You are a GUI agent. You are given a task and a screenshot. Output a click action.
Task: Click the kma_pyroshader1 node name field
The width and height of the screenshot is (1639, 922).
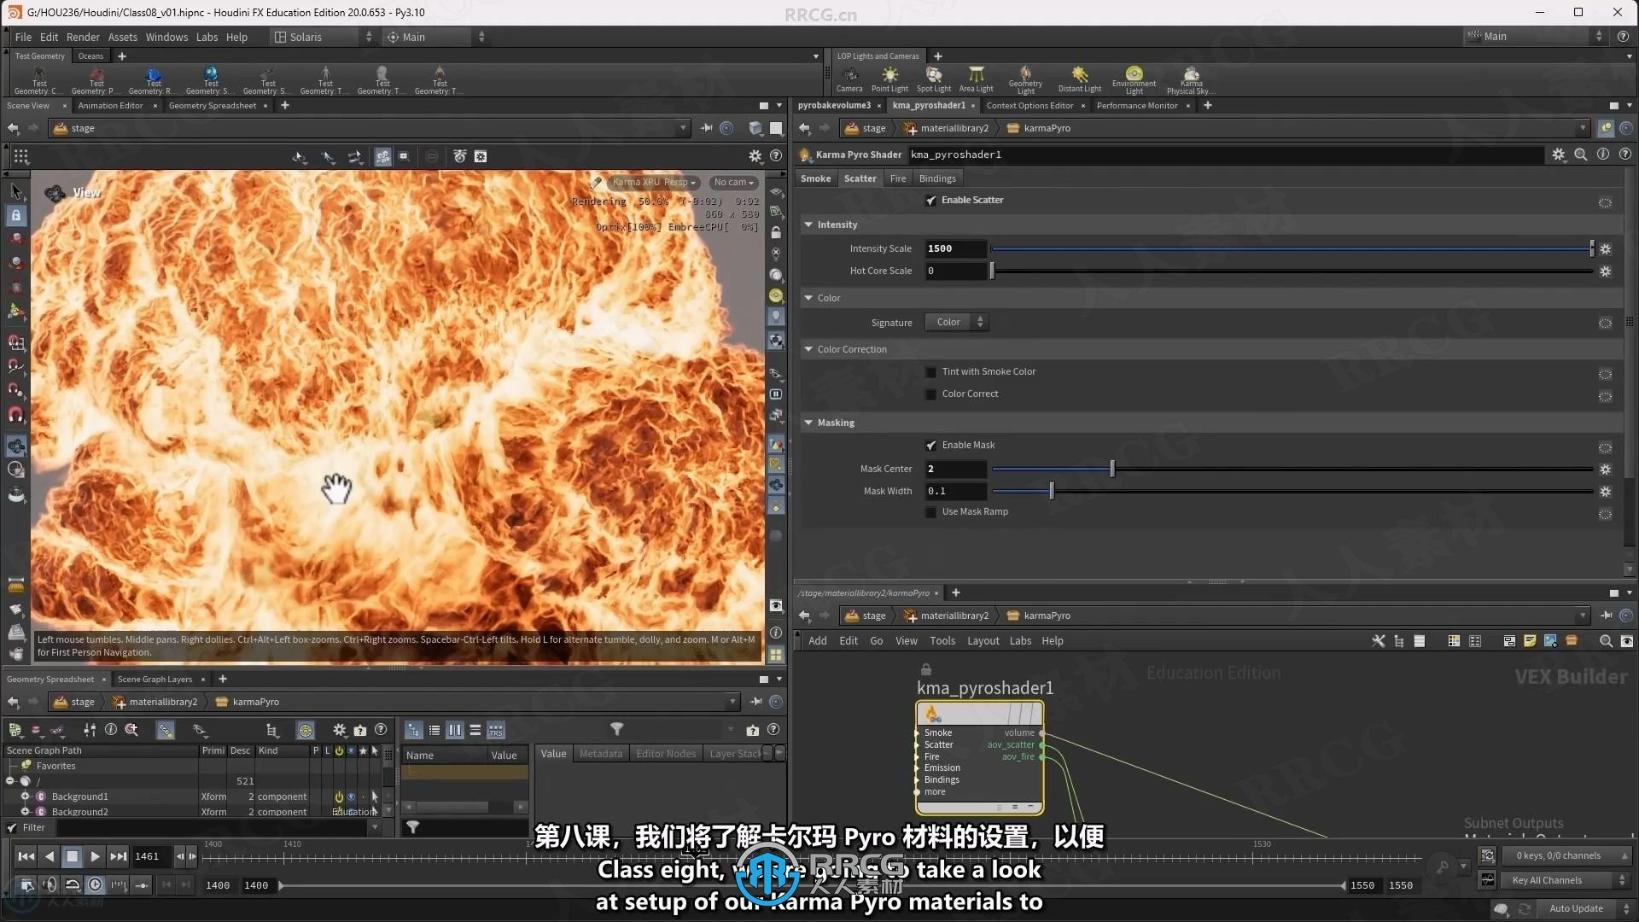pos(1226,155)
